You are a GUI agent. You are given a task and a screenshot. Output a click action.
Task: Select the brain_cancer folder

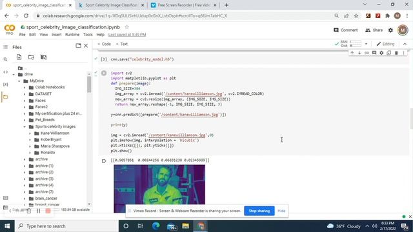[x=46, y=198]
